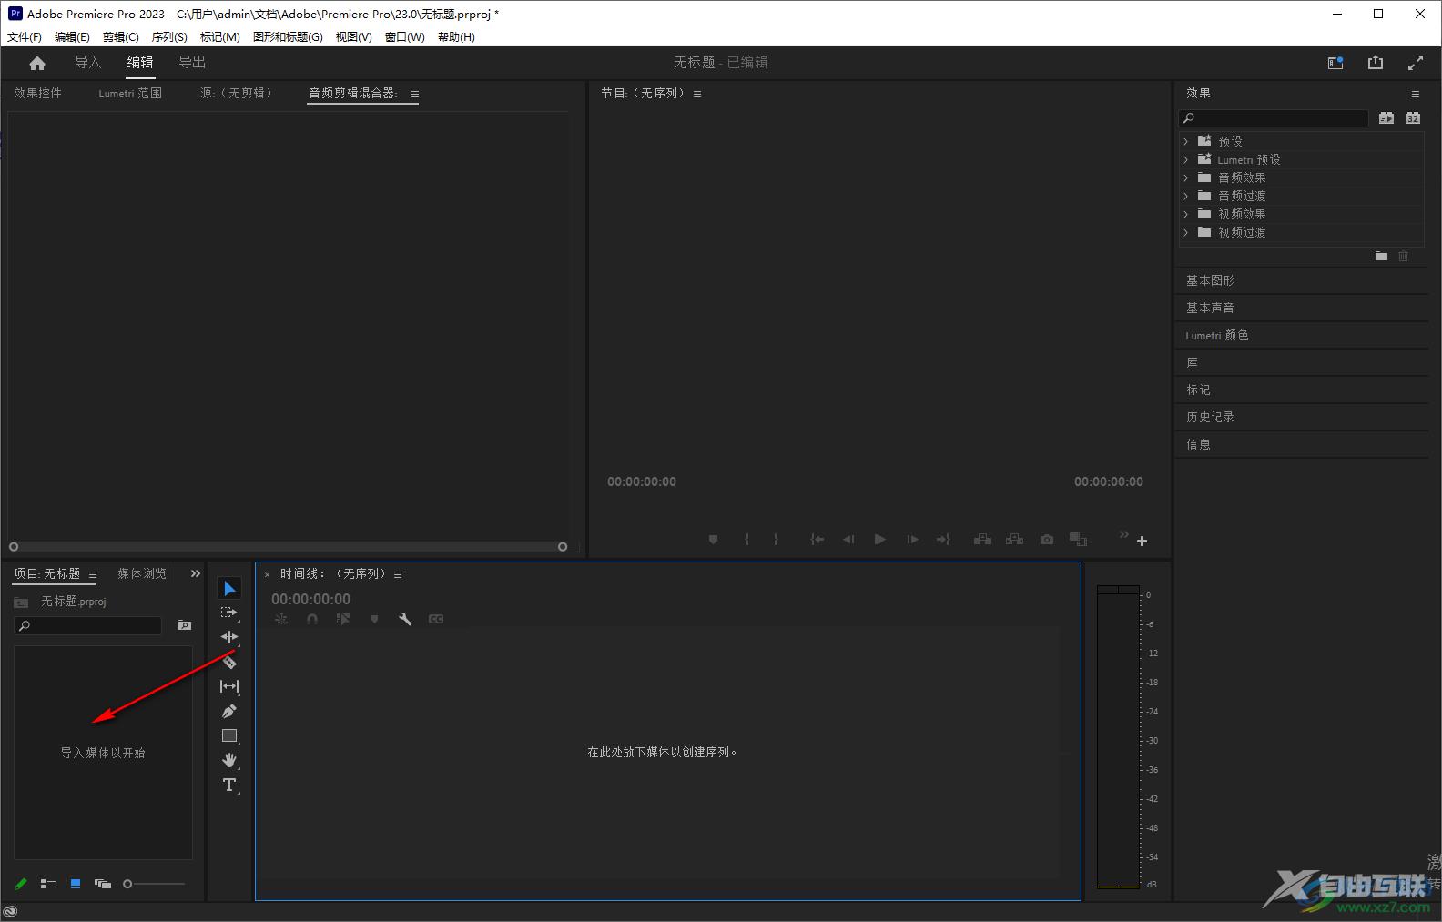
Task: Click the Home icon in workspace bar
Action: coord(37,63)
